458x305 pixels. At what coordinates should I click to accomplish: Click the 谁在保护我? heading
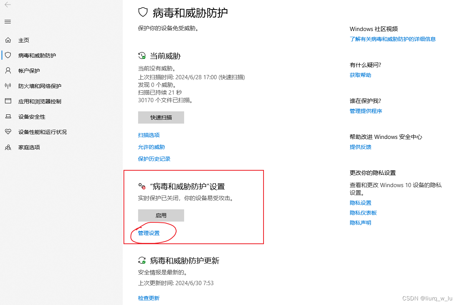(365, 101)
